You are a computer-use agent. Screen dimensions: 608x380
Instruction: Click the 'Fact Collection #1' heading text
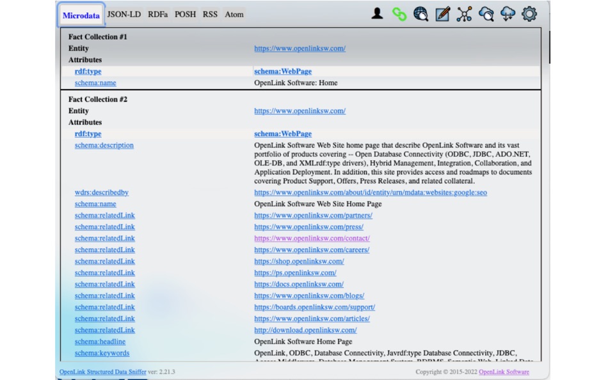click(98, 37)
